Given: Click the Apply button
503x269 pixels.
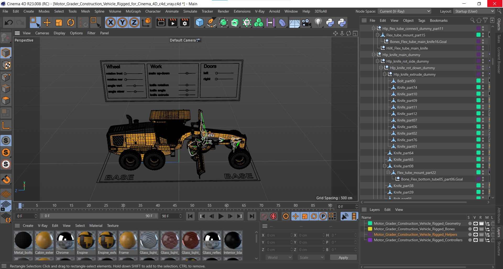Looking at the screenshot, I should (x=343, y=257).
